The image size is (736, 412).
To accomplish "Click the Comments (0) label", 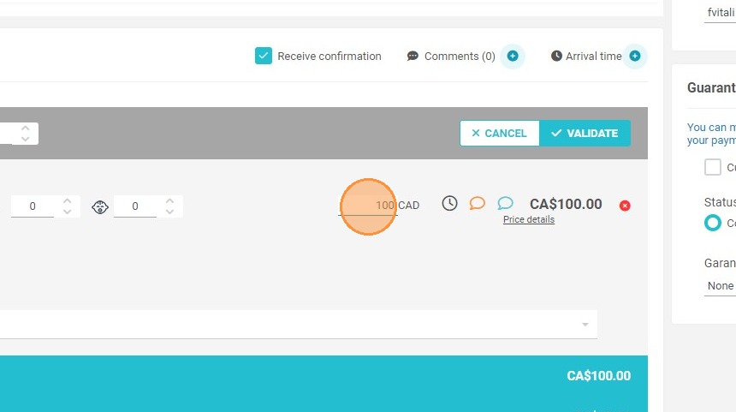I will 460,57.
